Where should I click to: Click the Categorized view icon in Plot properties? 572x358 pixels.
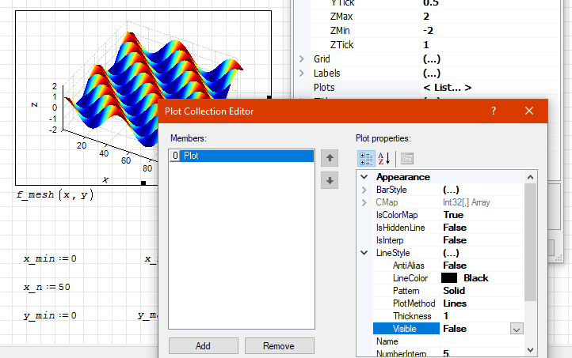click(366, 159)
